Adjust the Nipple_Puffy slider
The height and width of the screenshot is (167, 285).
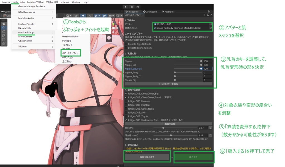(x=188, y=72)
